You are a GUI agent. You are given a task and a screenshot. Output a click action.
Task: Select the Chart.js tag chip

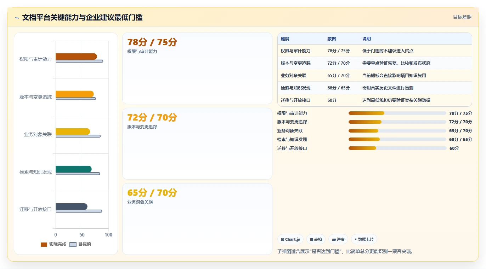(x=290, y=239)
